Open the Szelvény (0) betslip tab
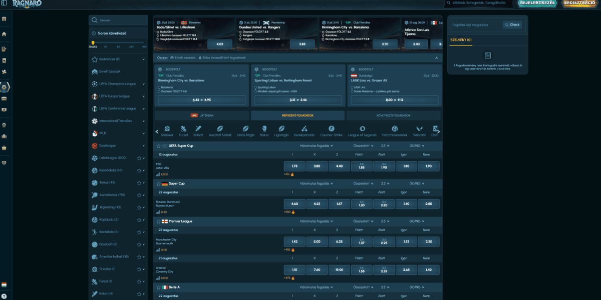 tap(462, 39)
